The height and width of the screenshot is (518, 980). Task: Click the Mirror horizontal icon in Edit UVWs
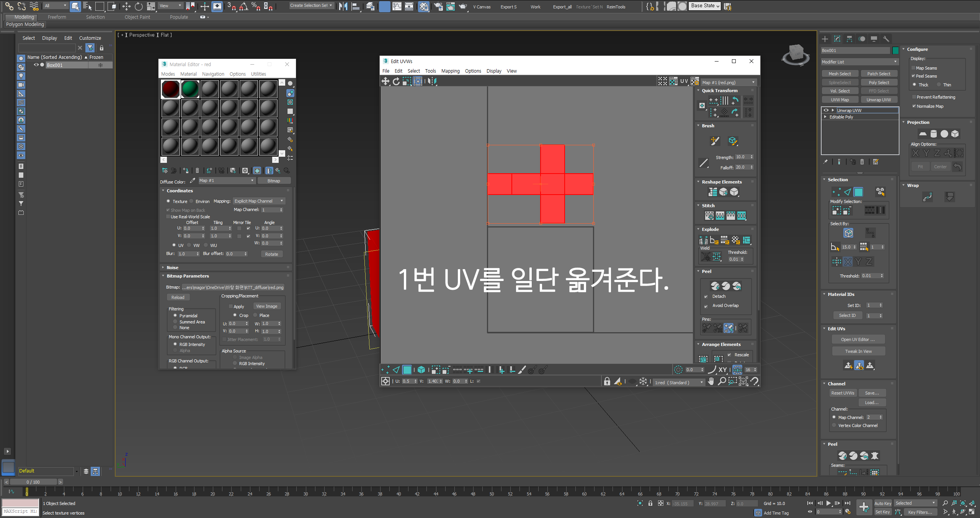(432, 81)
